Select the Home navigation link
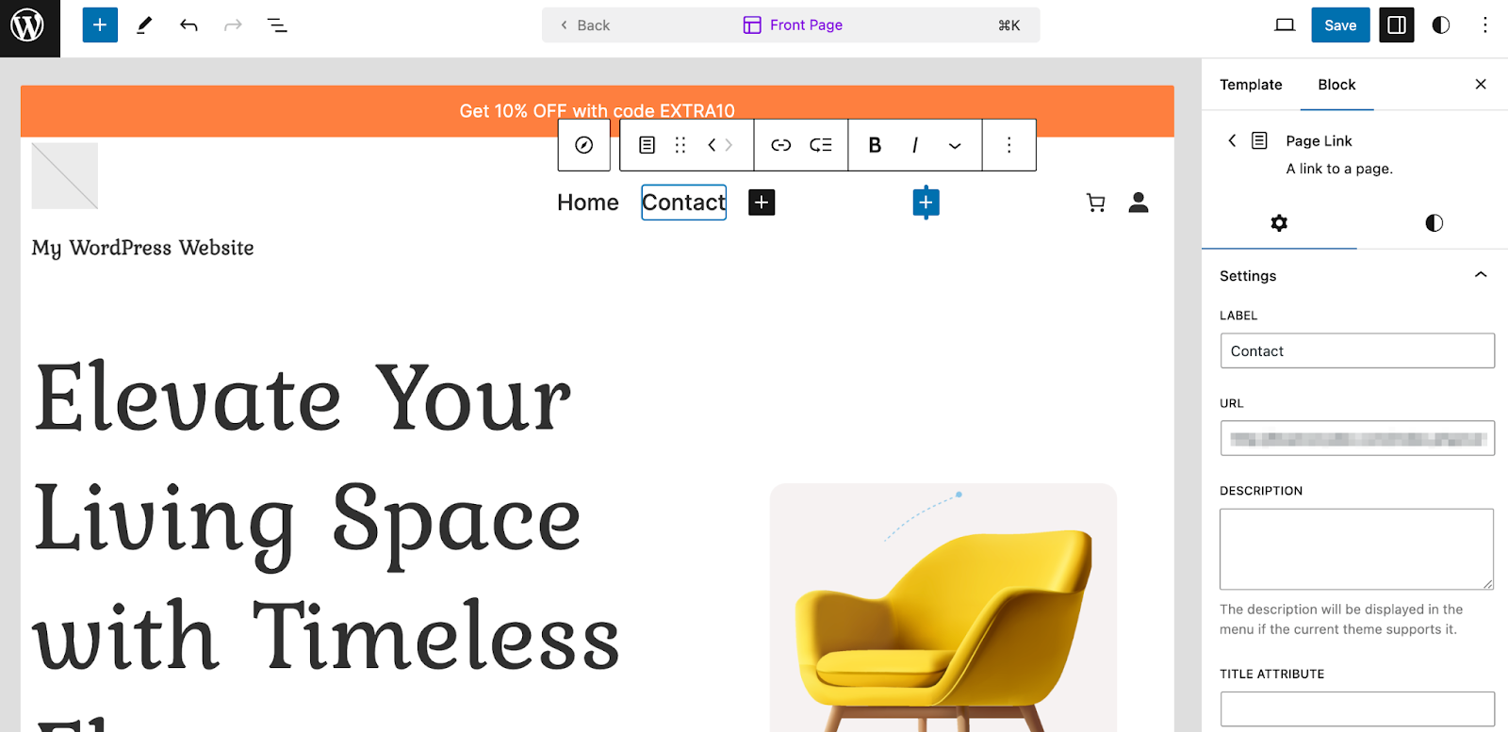 pos(588,203)
